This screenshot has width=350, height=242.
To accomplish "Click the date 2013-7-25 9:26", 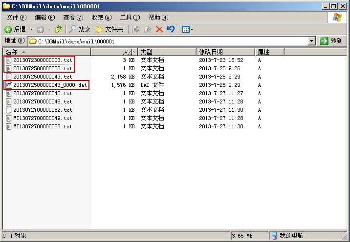I will coord(219,68).
